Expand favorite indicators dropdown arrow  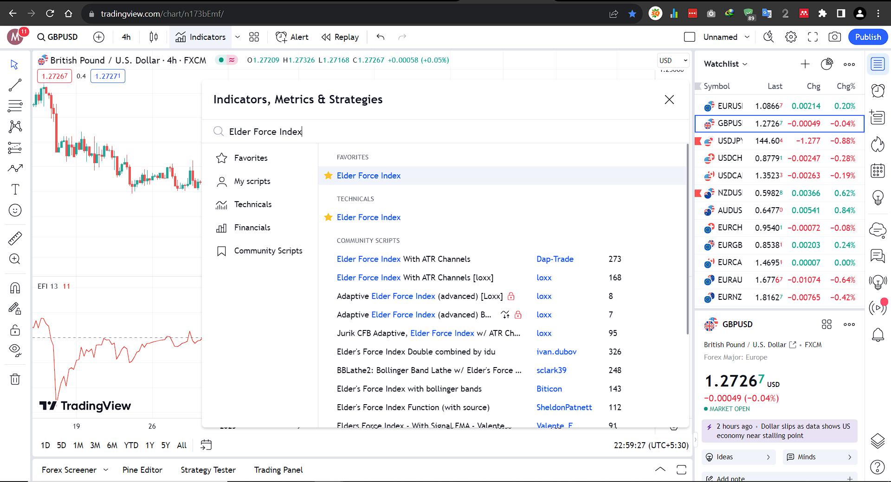(x=238, y=37)
